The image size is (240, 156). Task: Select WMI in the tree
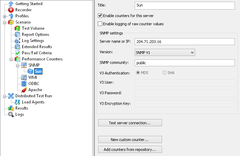tap(32, 77)
